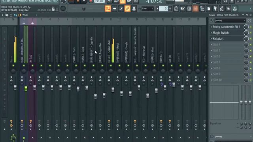Select next pattern with plus arrow
Image resolution: width=253 pixels, height=142 pixels.
point(170,9)
